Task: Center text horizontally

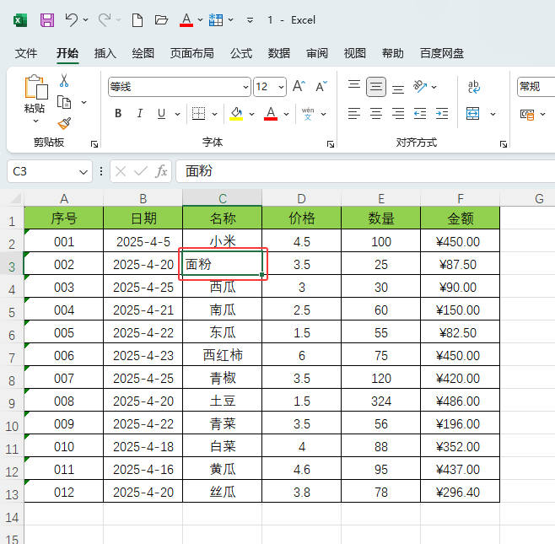Action: pyautogui.click(x=376, y=114)
